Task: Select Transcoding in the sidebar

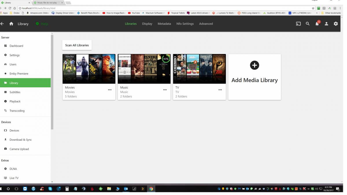Action: [x=17, y=111]
